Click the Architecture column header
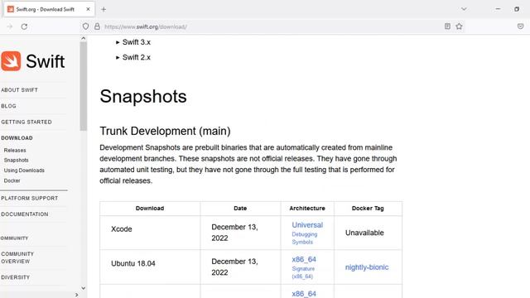Viewport: 530px width, 298px height. click(x=307, y=209)
